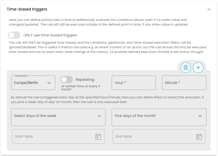Viewport: 218px width, 156px height.
Task: Click the chevron on days of the month
Action: point(200,116)
